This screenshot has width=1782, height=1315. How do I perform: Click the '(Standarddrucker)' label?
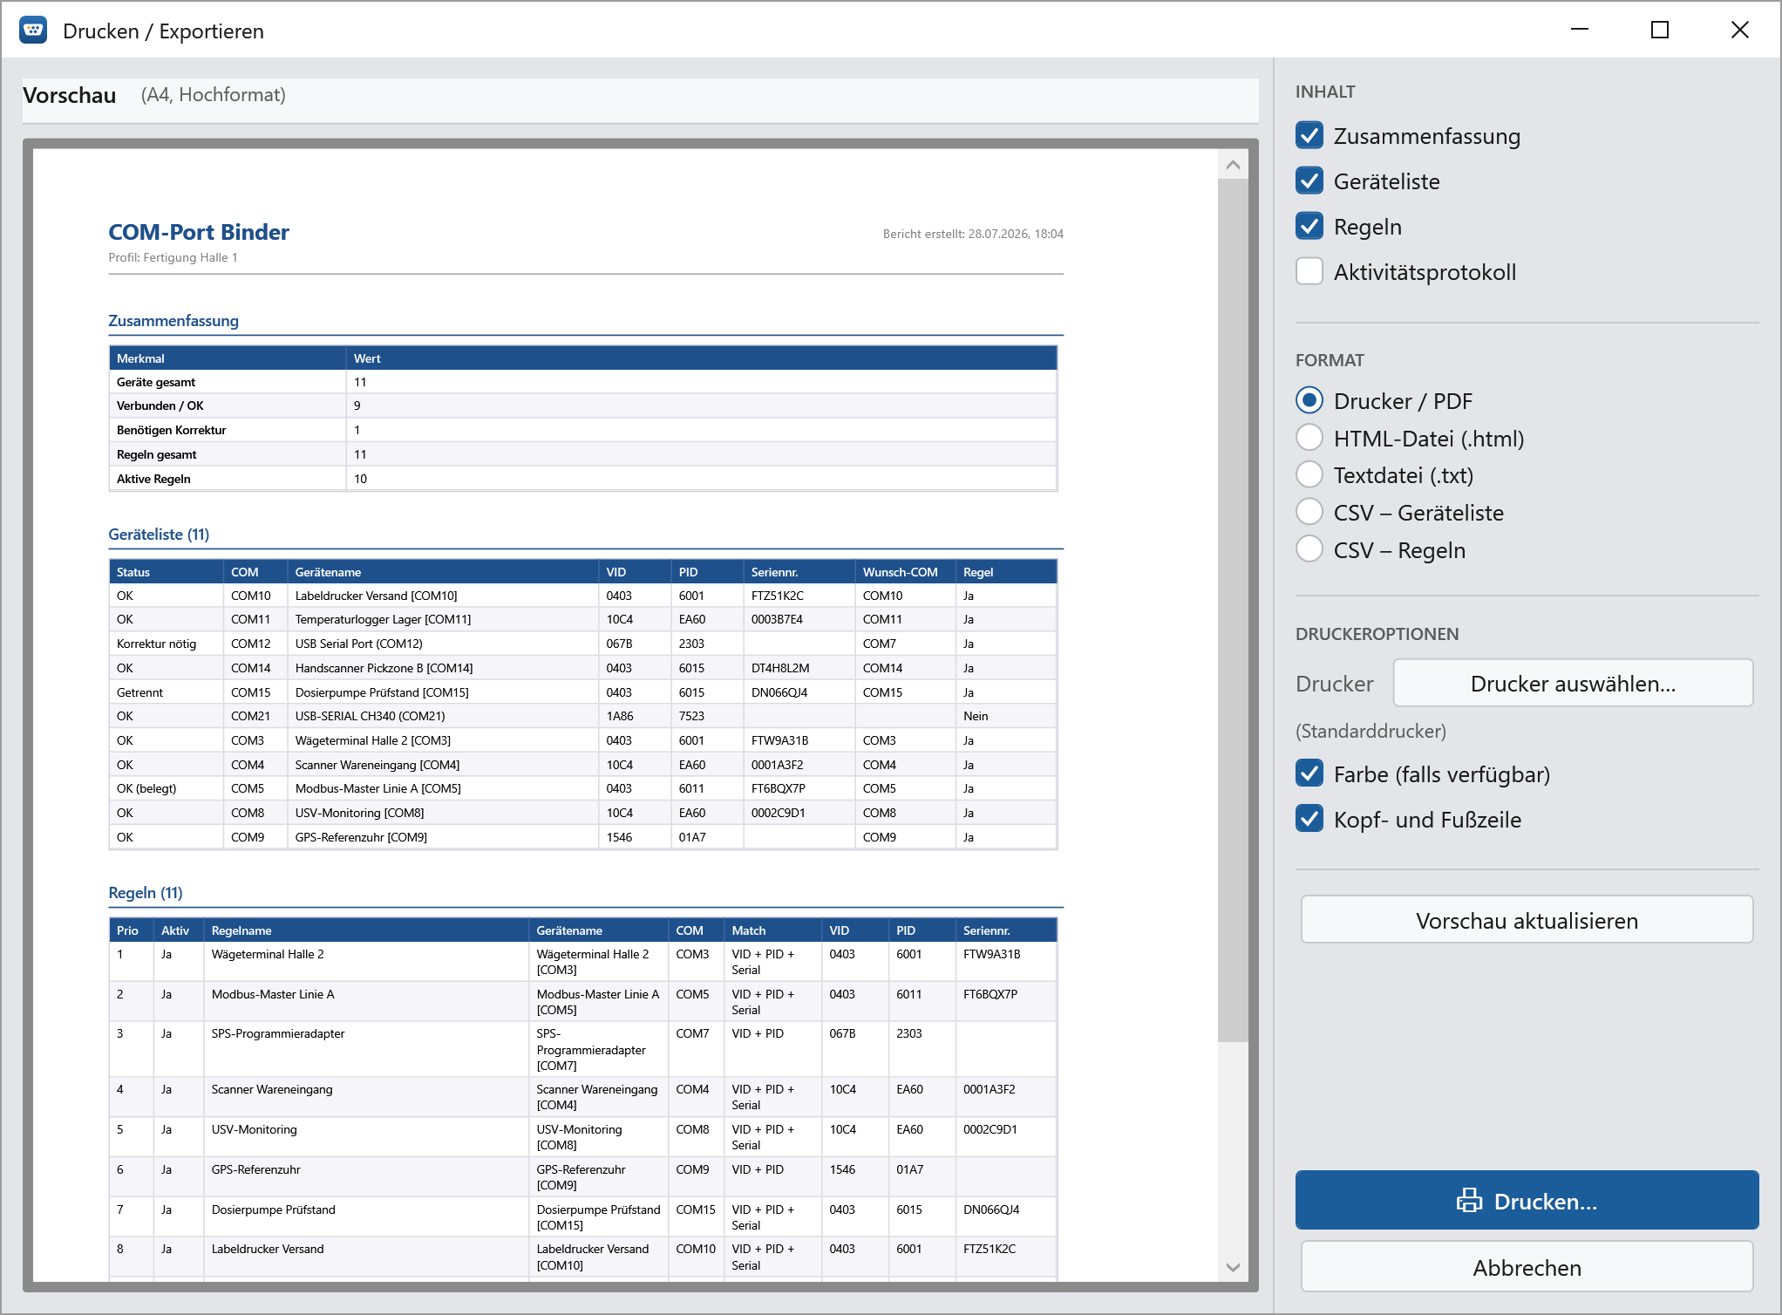pos(1371,731)
